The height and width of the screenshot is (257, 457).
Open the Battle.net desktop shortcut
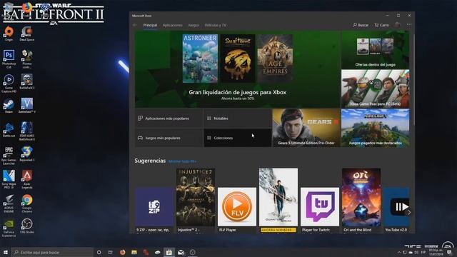pos(9,130)
